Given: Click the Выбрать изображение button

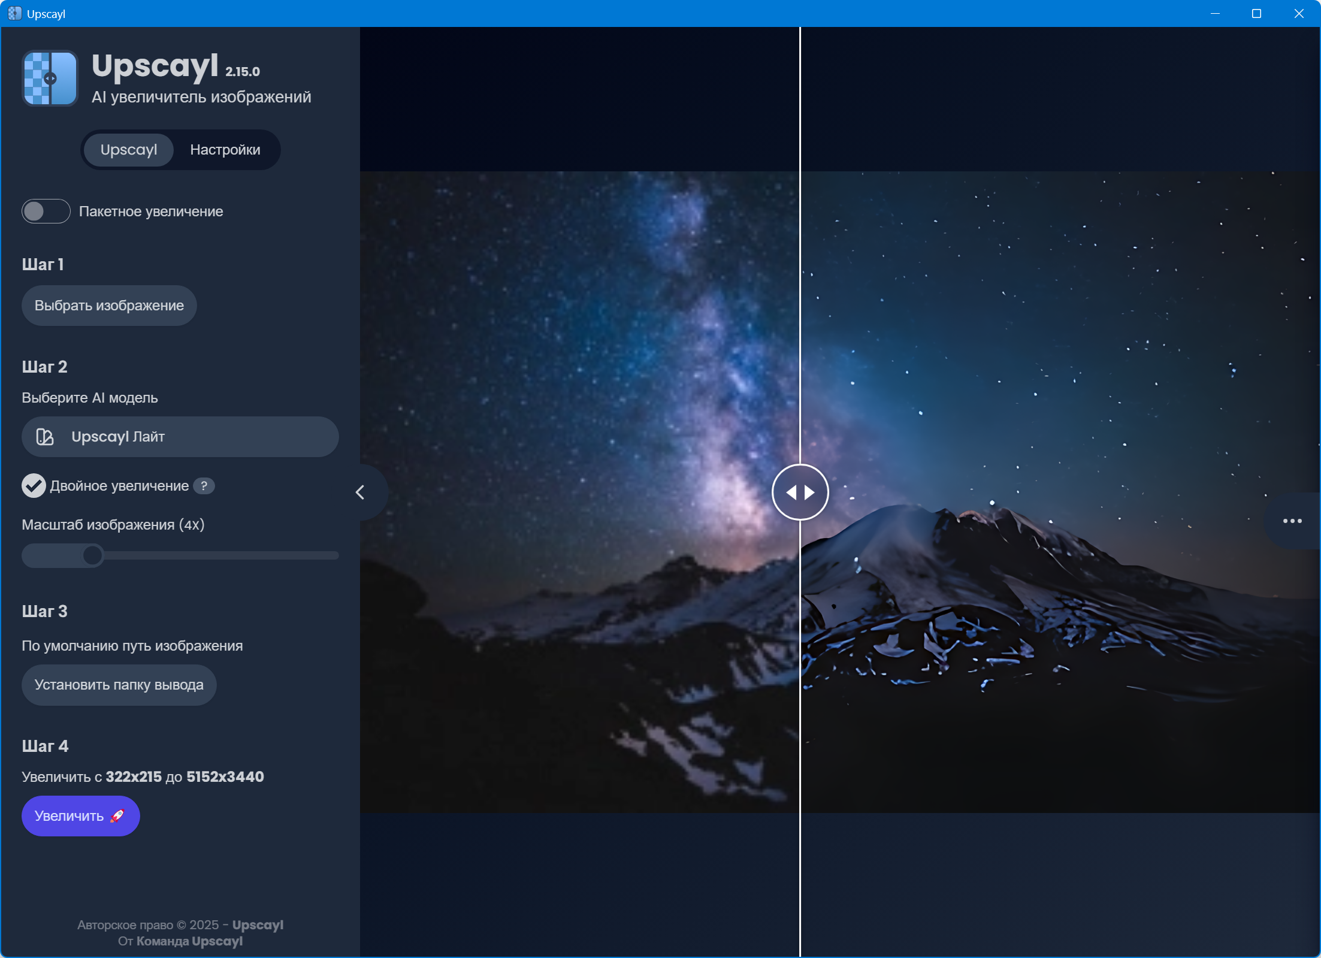Looking at the screenshot, I should point(109,306).
